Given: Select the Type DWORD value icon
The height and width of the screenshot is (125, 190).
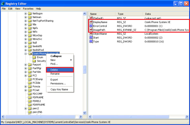Looking at the screenshot, I should (91, 41).
